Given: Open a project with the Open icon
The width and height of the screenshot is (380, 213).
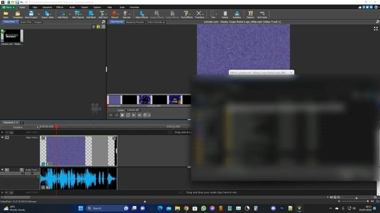Looking at the screenshot, I should pyautogui.click(x=5, y=14).
